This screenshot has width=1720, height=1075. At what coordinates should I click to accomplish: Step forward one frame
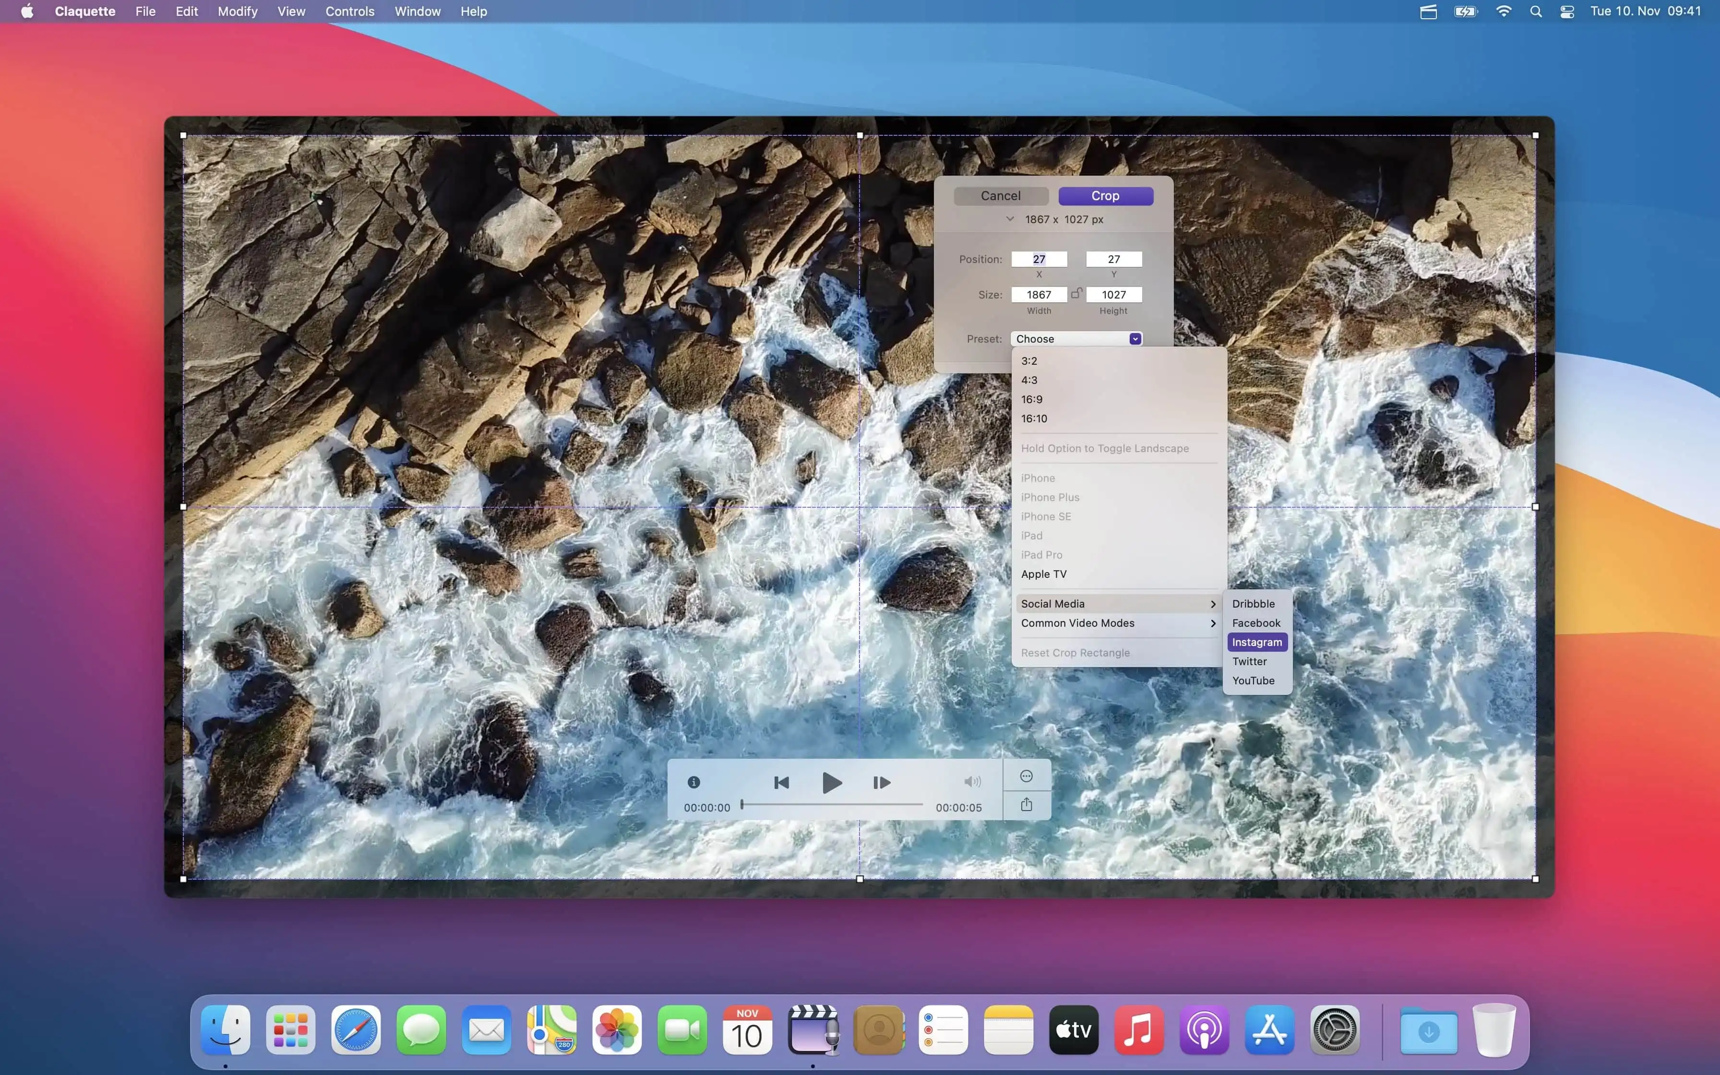[881, 782]
